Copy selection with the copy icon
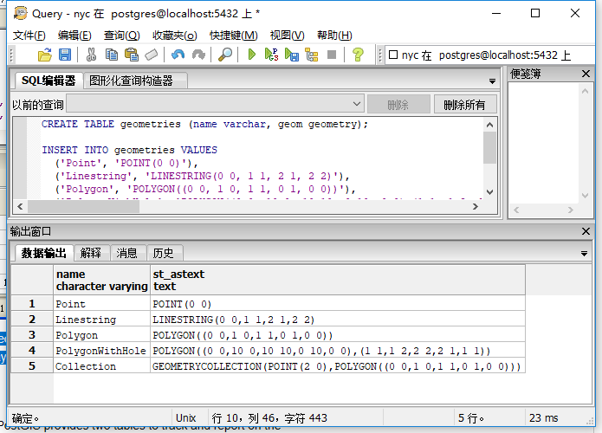Viewport: 602px width, 433px height. pos(112,55)
